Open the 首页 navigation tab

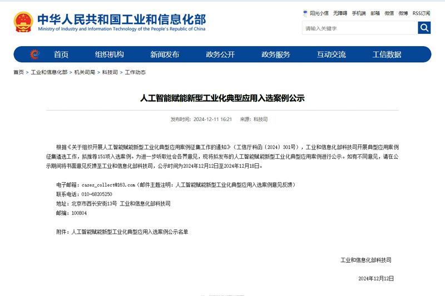tap(61, 54)
